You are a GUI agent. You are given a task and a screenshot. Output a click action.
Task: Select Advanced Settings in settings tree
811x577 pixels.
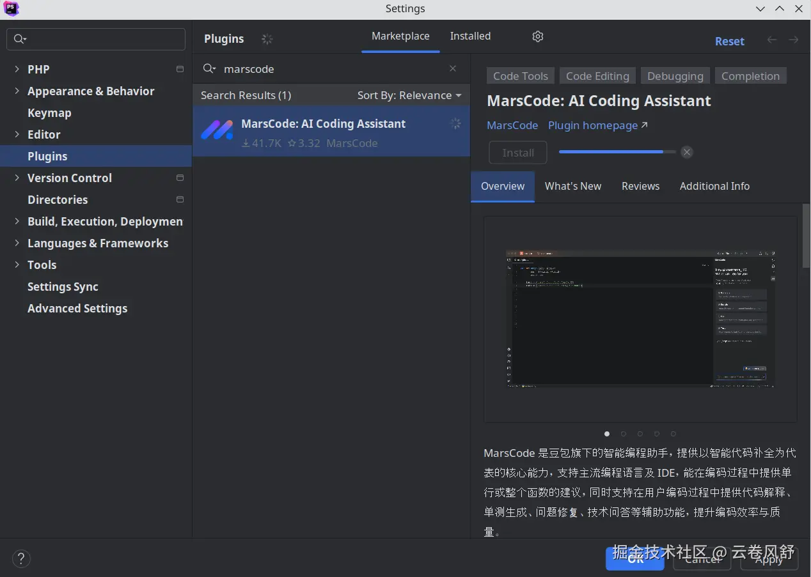click(77, 308)
